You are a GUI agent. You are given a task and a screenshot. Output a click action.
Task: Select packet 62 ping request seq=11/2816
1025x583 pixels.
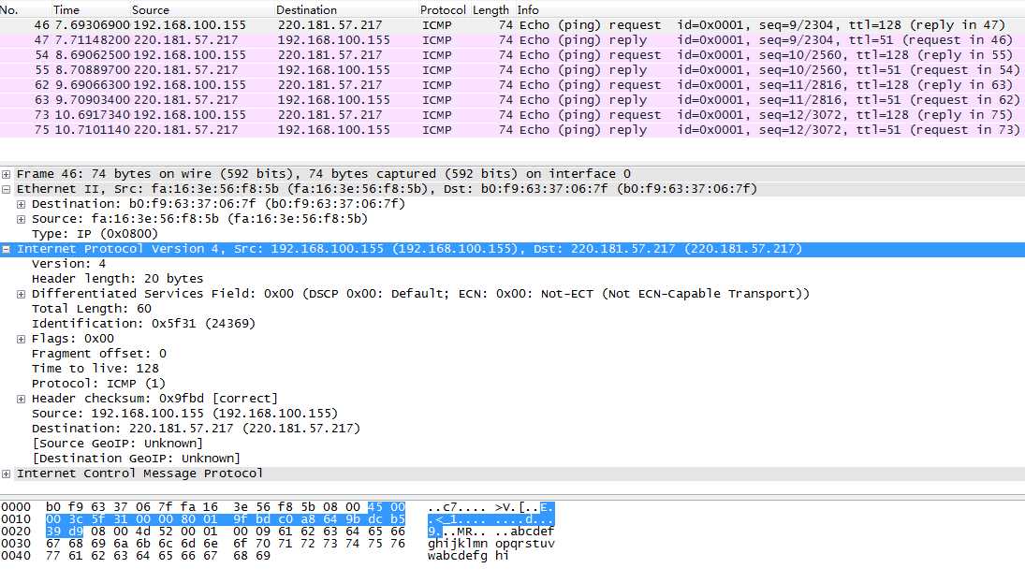click(x=513, y=85)
